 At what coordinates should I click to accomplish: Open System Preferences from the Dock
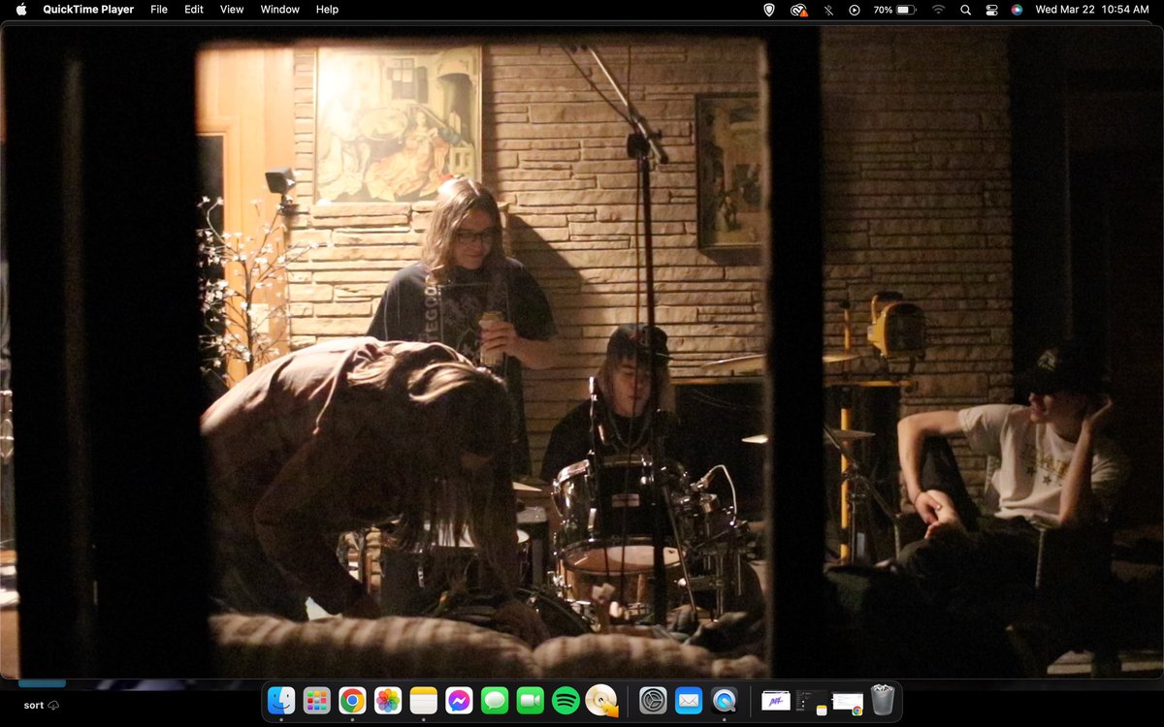[x=653, y=700]
